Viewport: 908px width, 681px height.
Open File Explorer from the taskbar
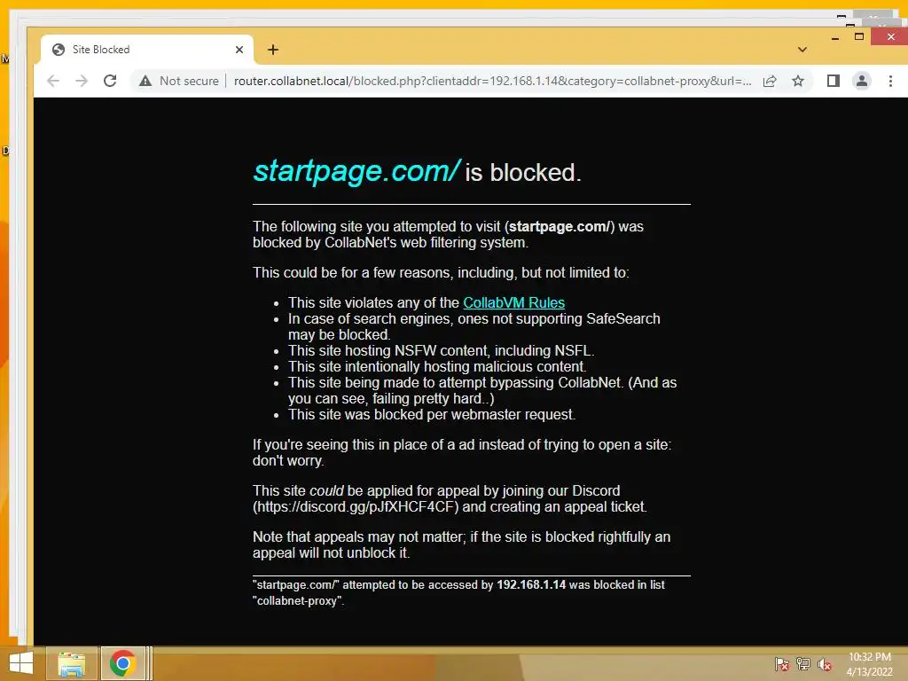click(71, 663)
